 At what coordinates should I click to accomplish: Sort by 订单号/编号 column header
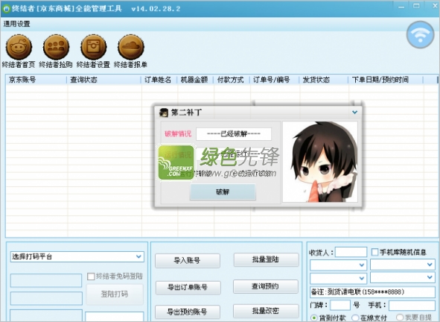coord(275,80)
